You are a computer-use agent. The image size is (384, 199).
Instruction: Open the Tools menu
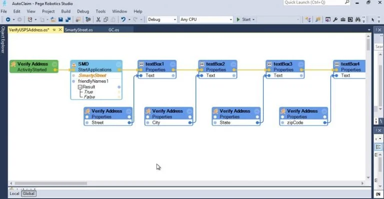click(100, 11)
